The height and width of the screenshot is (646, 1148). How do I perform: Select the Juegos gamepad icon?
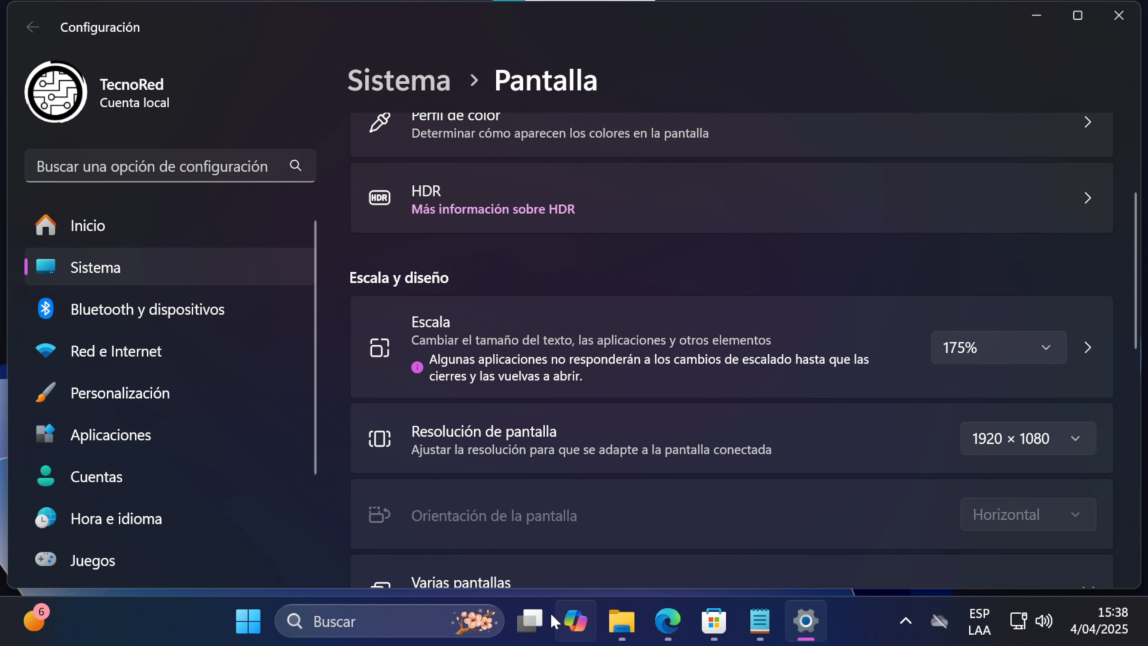[x=46, y=560]
